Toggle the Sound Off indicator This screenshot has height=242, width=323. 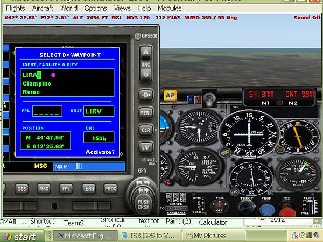click(x=307, y=18)
